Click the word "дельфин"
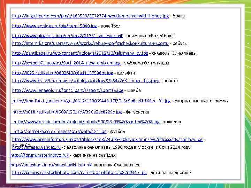 (126, 73)
